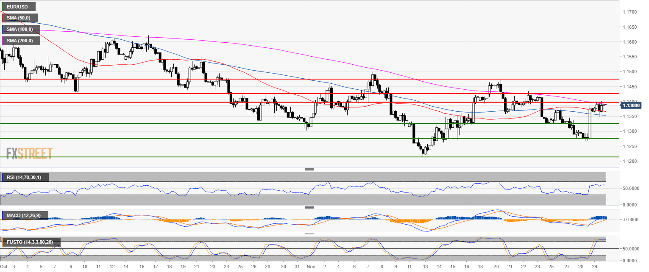Click the Oct label on the date axis

pos(4,267)
